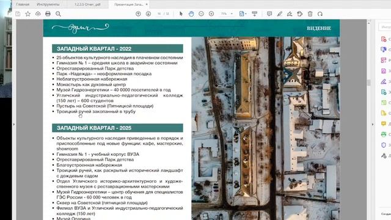The image size is (391, 220).
Task: Open the red Create PDF tool icon
Action: coord(384,39)
